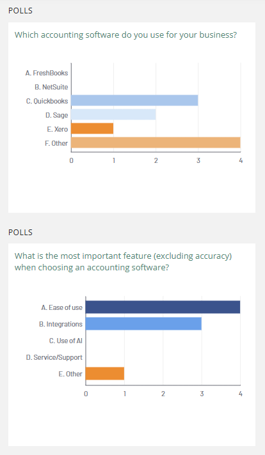
Task: Click the orange 'E. Other' bar in feature poll
Action: point(105,373)
